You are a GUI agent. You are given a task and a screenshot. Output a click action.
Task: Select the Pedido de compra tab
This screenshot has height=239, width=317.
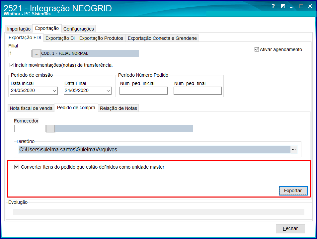pyautogui.click(x=76, y=108)
